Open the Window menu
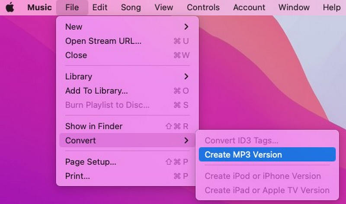 pos(294,7)
